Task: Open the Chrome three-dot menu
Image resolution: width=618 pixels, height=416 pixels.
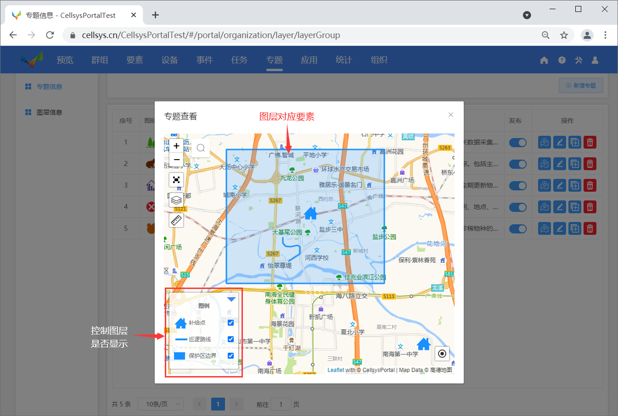Action: [x=605, y=35]
